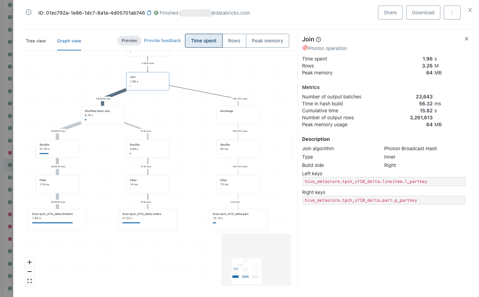Click the Share button
The width and height of the screenshot is (479, 297).
(390, 13)
